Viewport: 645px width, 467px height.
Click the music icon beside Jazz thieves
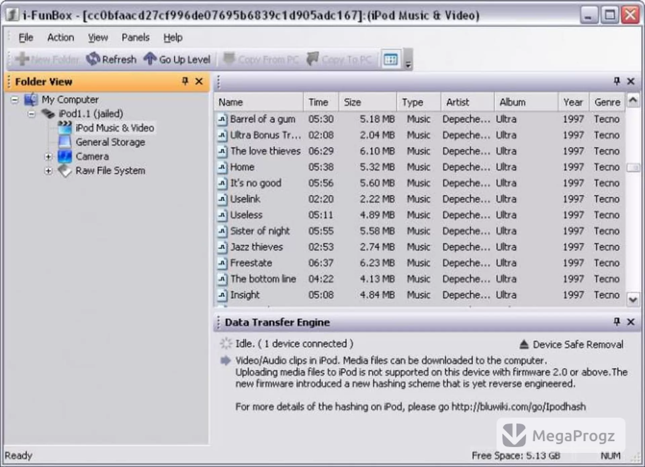pyautogui.click(x=222, y=247)
